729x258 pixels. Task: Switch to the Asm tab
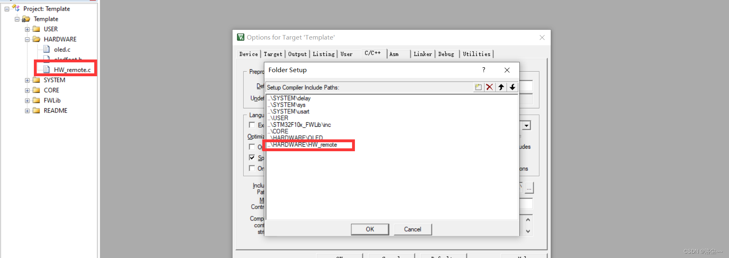[x=394, y=54]
